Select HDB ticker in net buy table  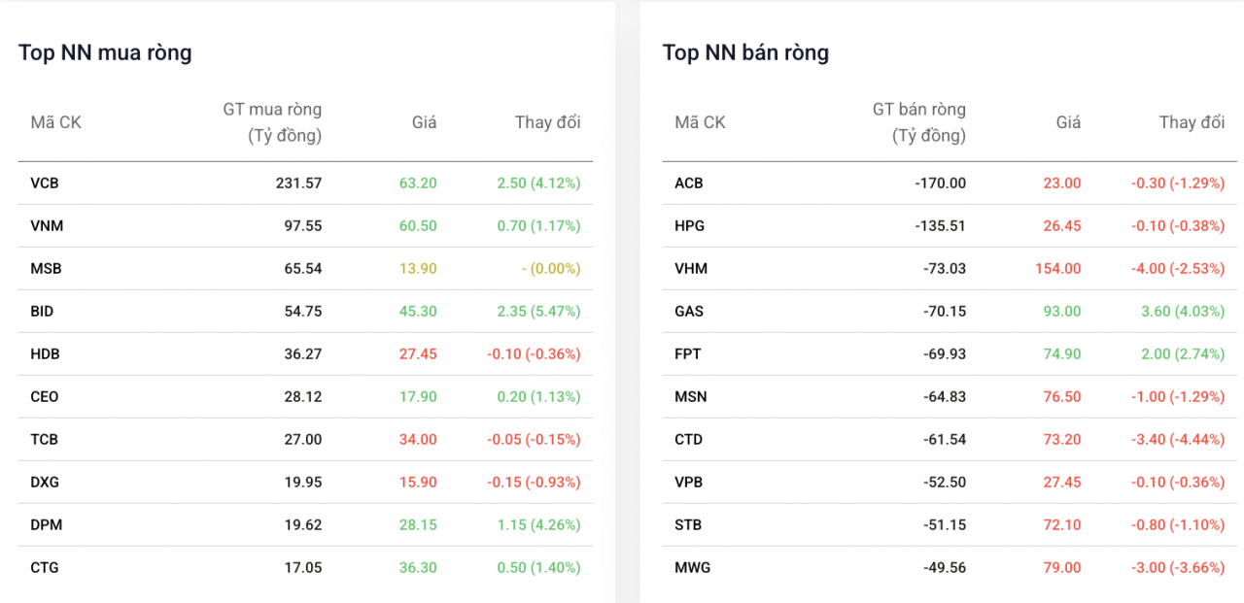45,353
